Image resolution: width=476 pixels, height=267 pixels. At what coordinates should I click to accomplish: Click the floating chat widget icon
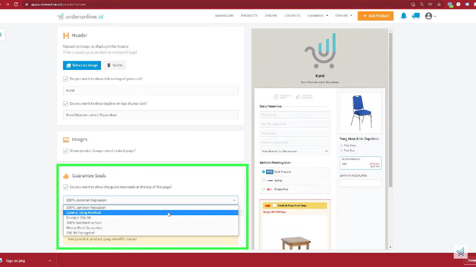coord(460,251)
